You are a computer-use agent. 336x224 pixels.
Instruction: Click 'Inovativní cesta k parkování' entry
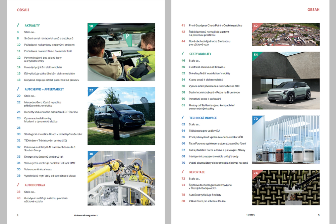(205, 99)
